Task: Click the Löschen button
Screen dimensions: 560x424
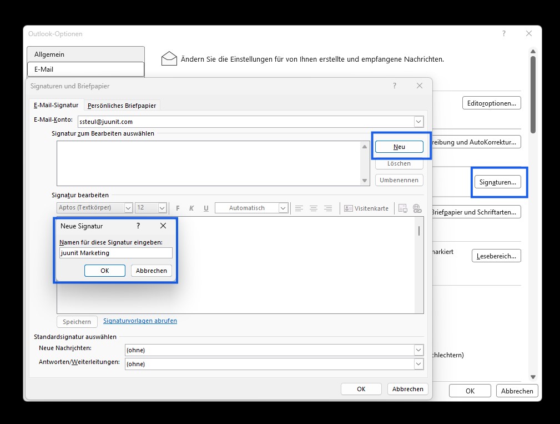Action: click(x=399, y=163)
